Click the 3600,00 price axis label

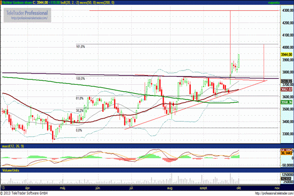[288, 97]
